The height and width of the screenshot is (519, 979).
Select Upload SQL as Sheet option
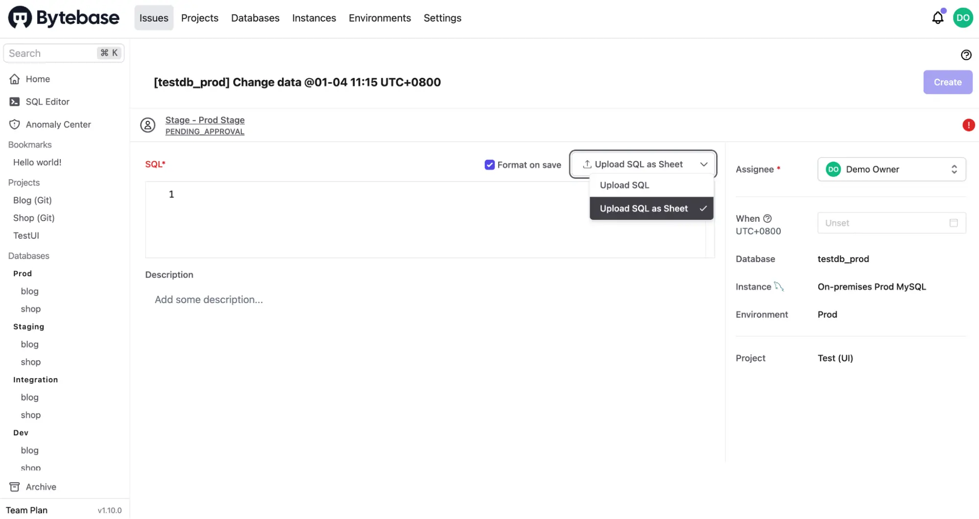644,209
